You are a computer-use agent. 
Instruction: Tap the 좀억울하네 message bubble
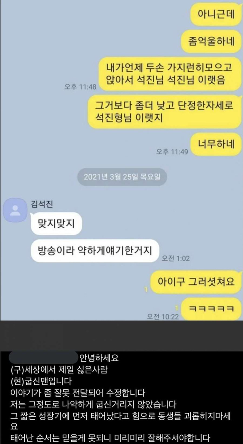coord(211,41)
